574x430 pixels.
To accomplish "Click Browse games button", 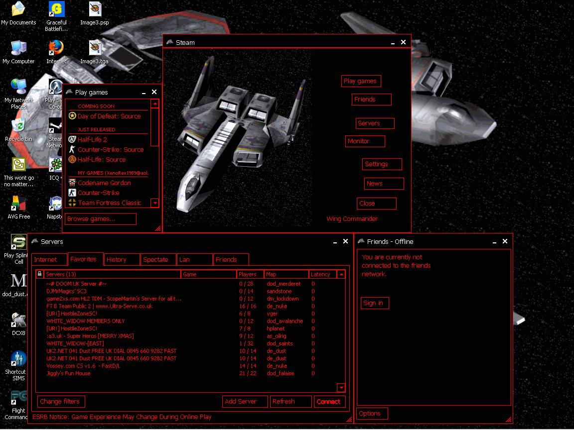I will click(100, 219).
